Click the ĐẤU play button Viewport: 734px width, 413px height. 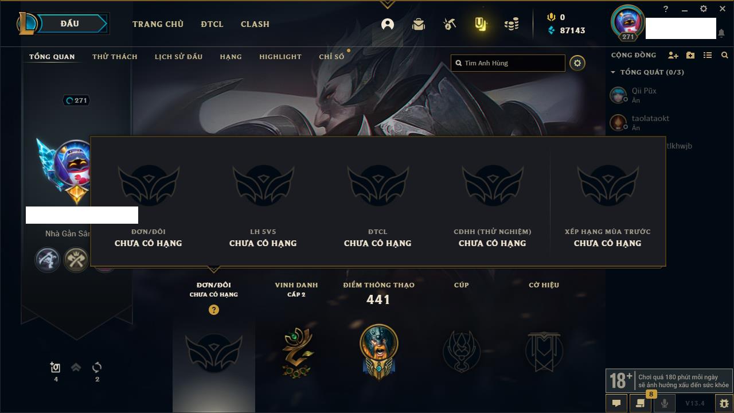pos(69,24)
